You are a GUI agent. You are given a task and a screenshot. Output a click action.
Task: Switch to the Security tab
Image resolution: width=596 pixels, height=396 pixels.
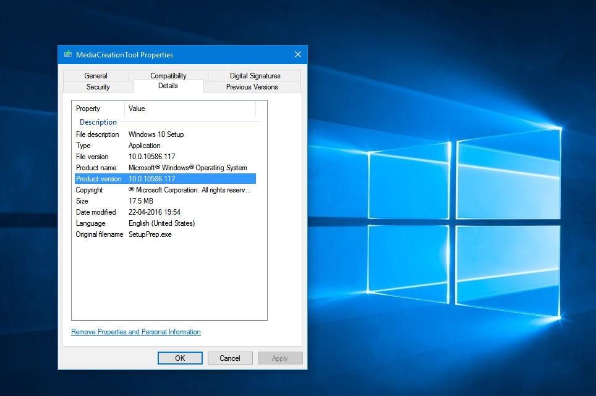[98, 87]
